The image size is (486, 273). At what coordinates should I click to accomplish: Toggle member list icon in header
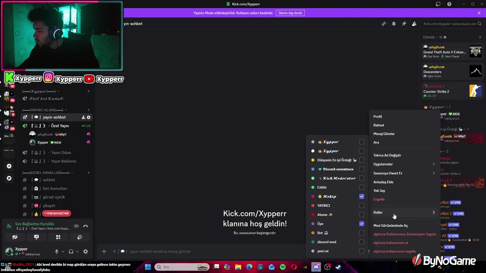[x=414, y=24]
